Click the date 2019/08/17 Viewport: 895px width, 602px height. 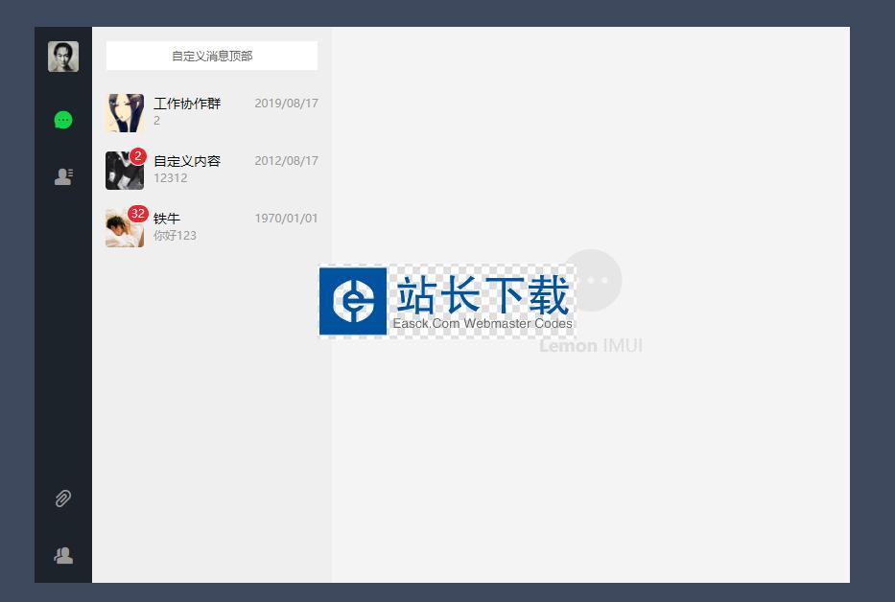(286, 104)
